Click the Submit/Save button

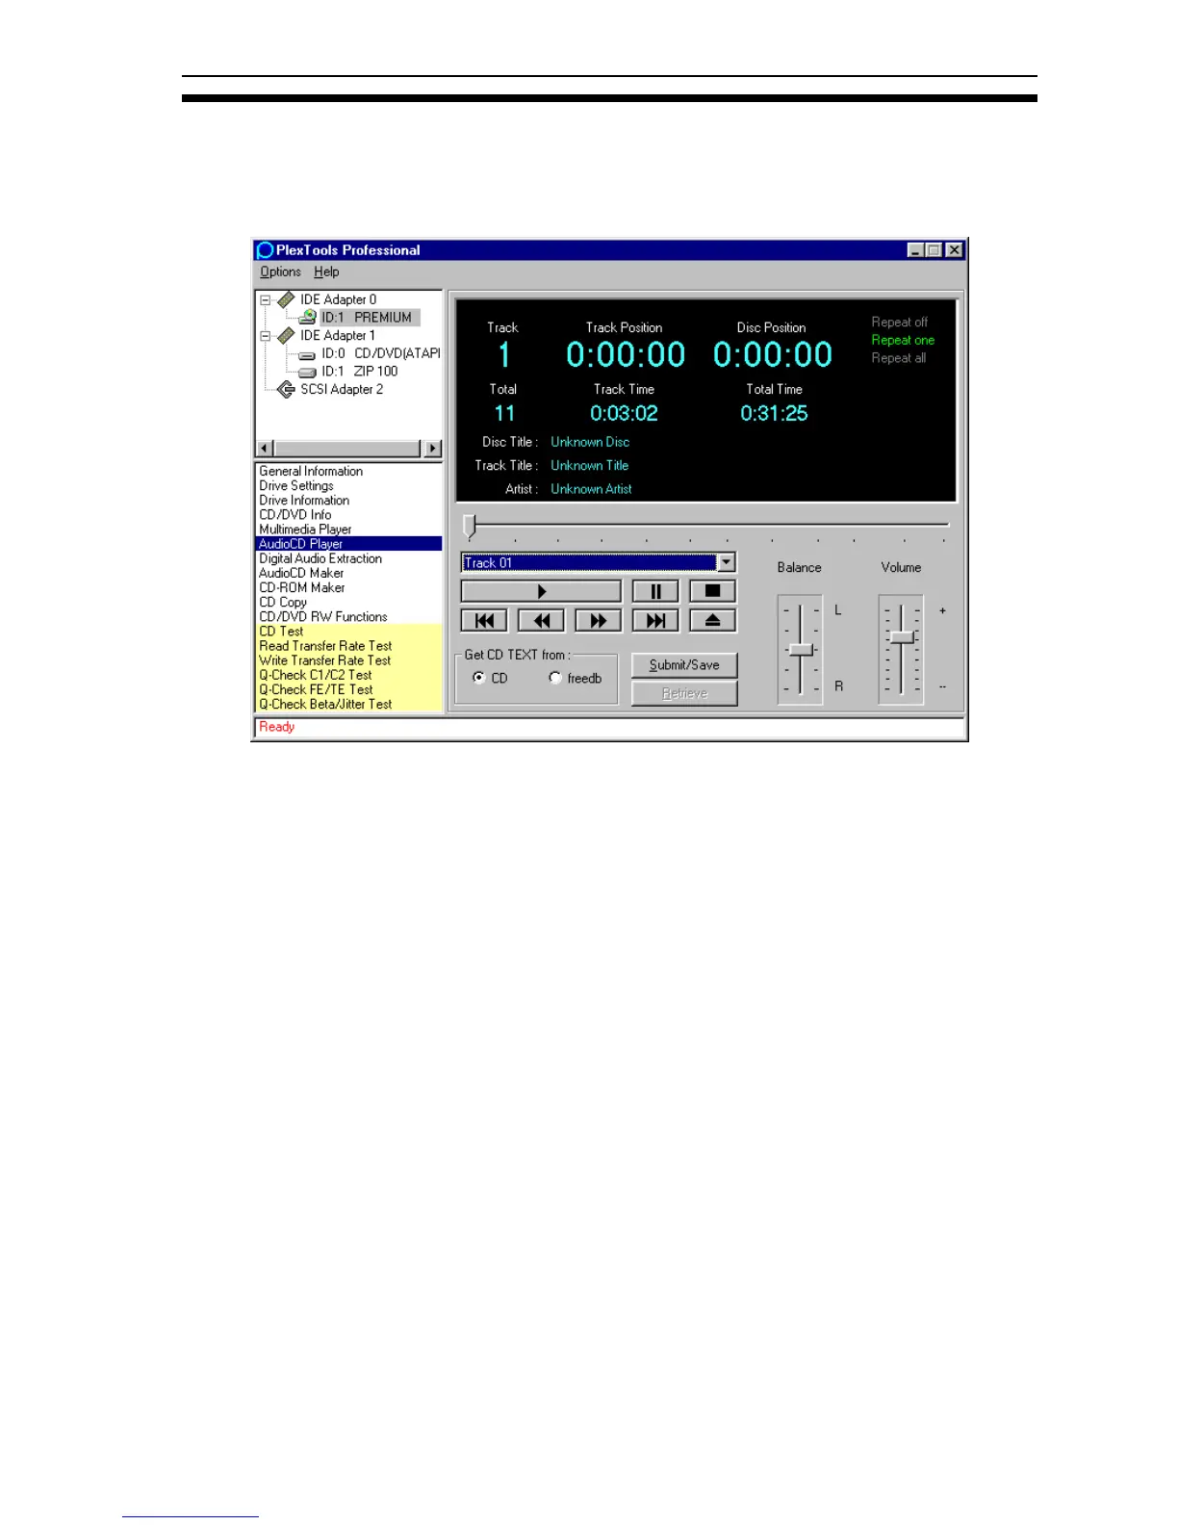click(684, 665)
